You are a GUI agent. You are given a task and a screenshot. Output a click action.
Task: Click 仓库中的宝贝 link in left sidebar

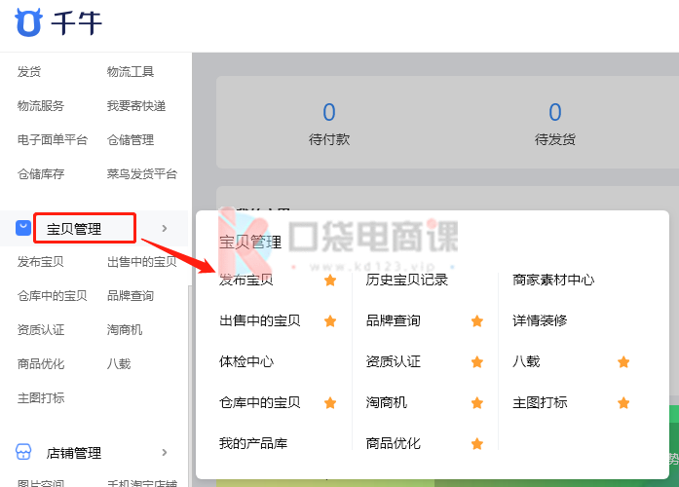[53, 296]
